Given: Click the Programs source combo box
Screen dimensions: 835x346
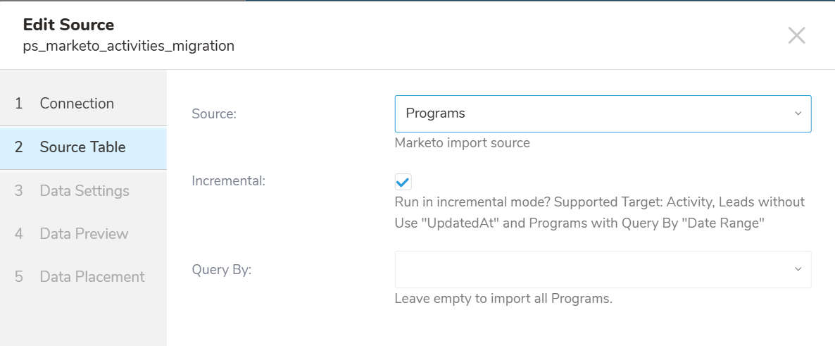Looking at the screenshot, I should tap(591, 113).
